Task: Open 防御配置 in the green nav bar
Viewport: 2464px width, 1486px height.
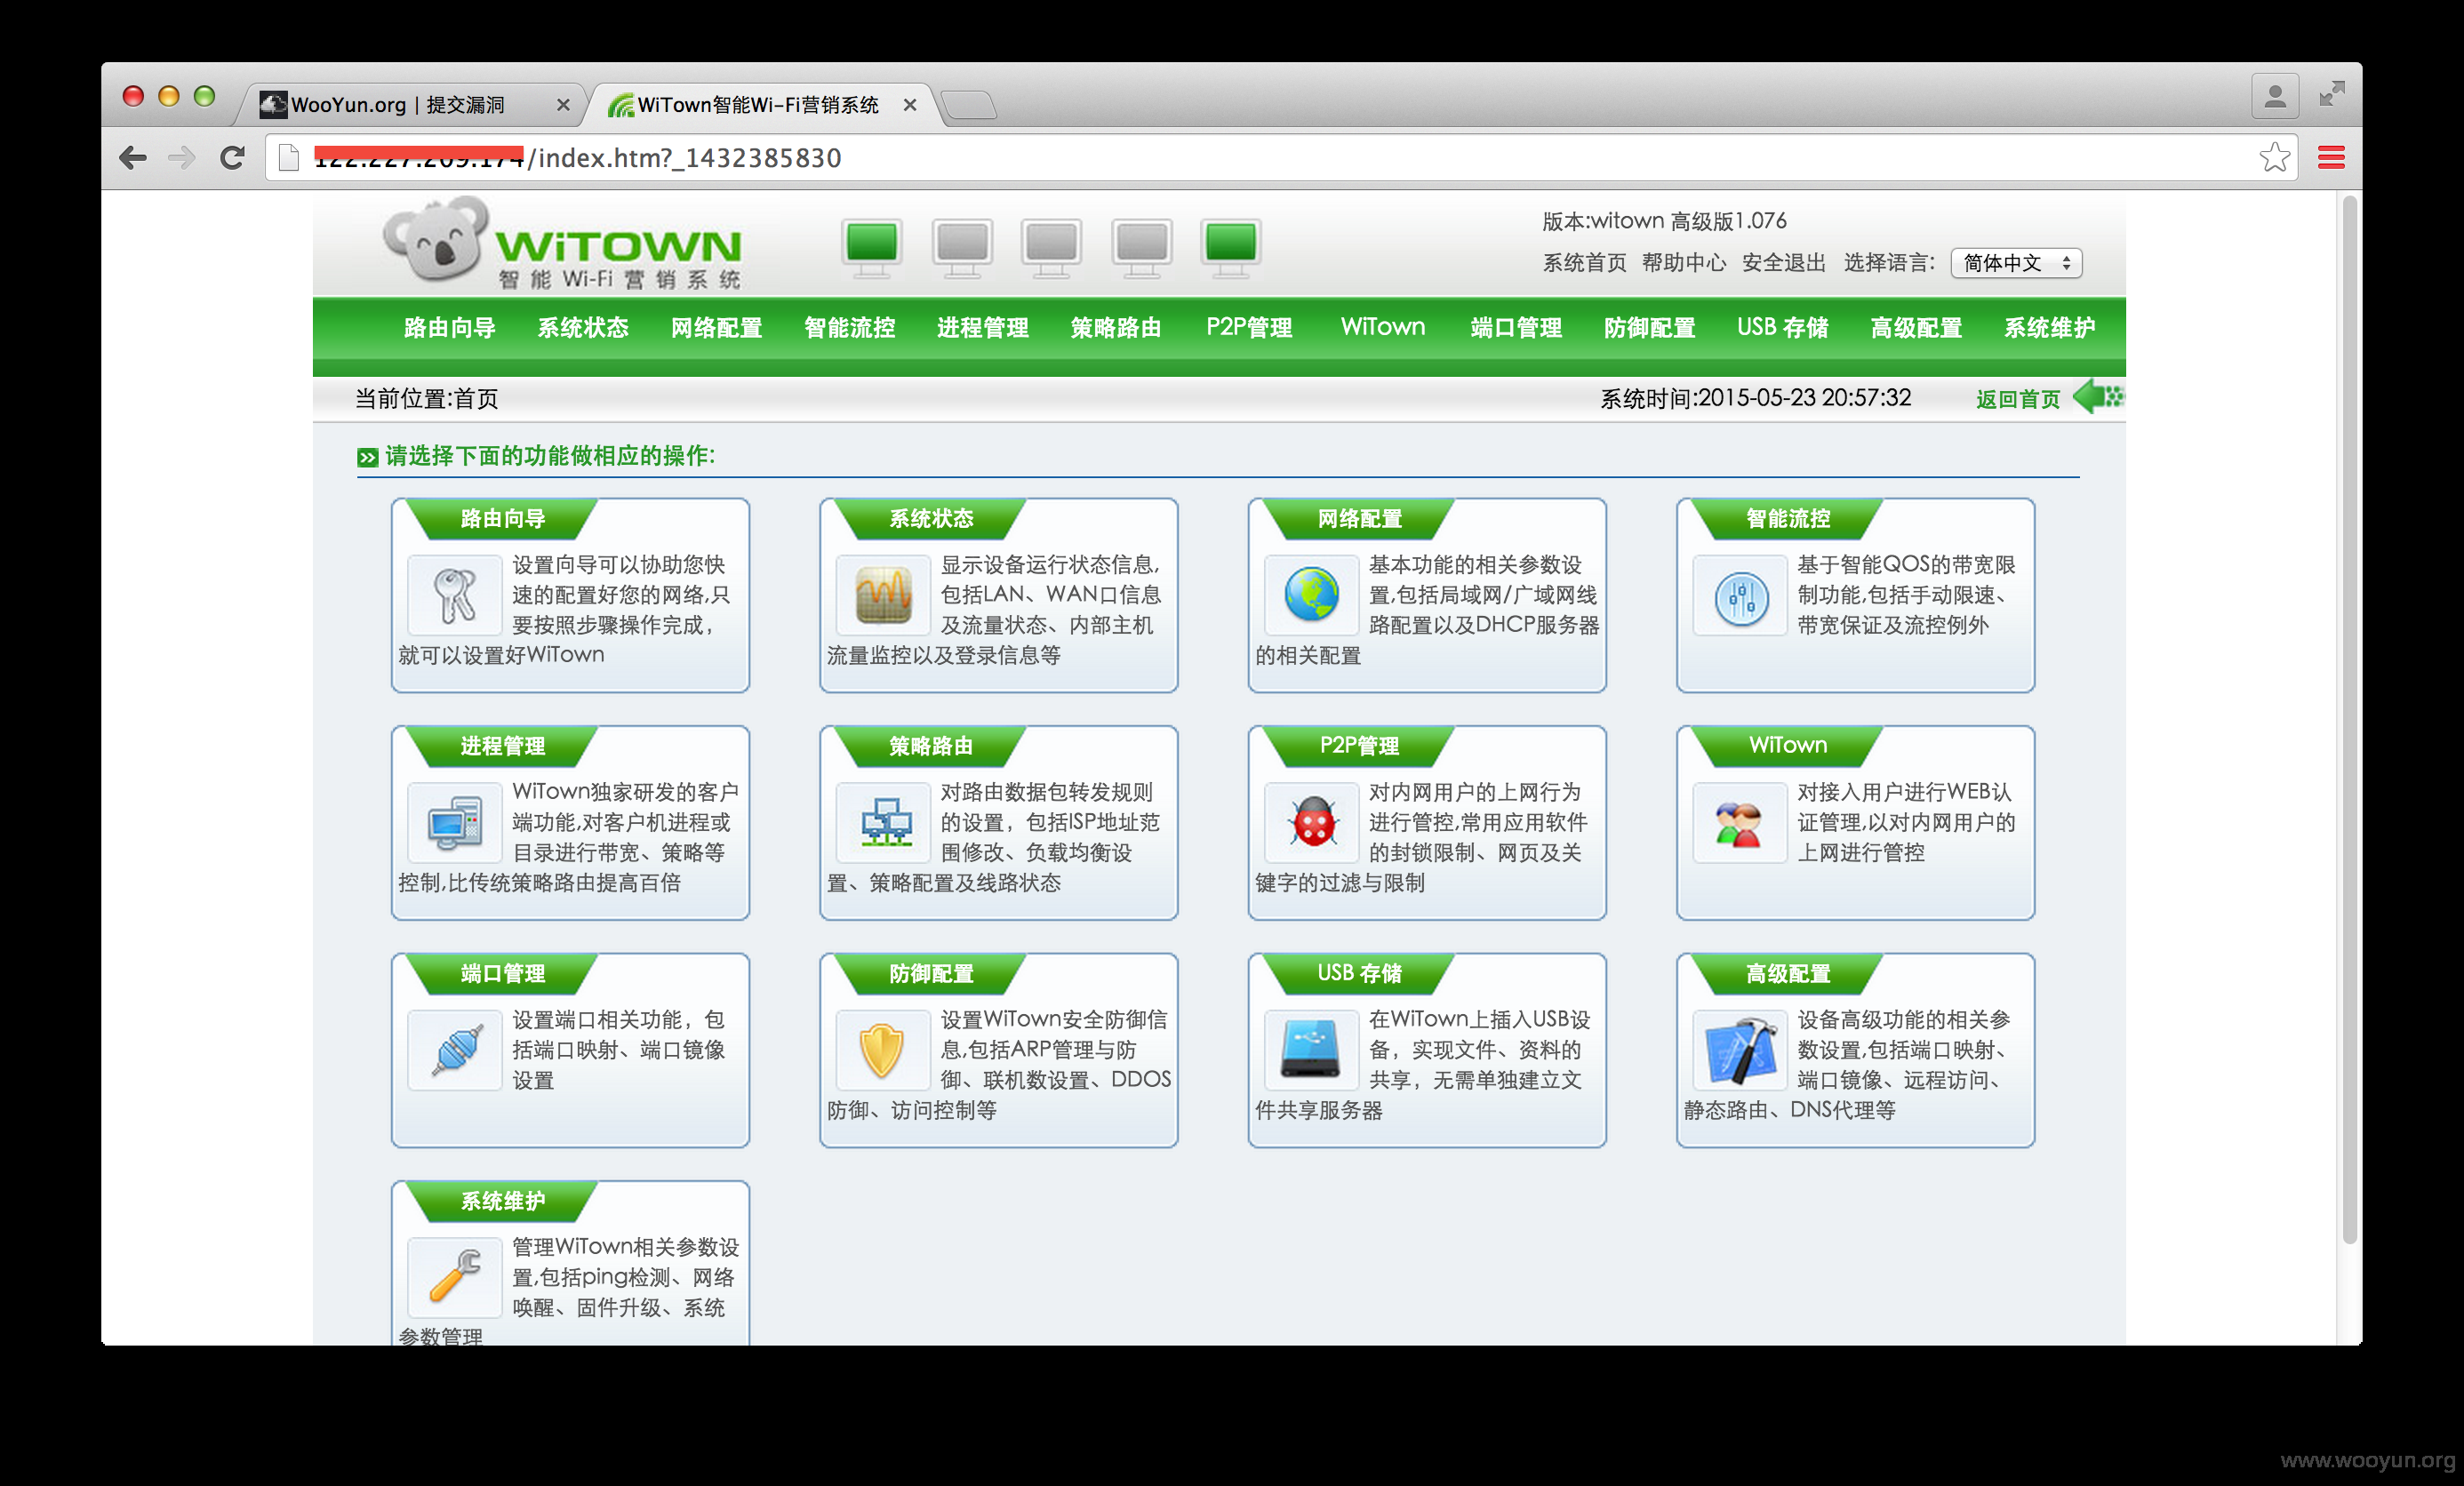Action: (x=1649, y=328)
